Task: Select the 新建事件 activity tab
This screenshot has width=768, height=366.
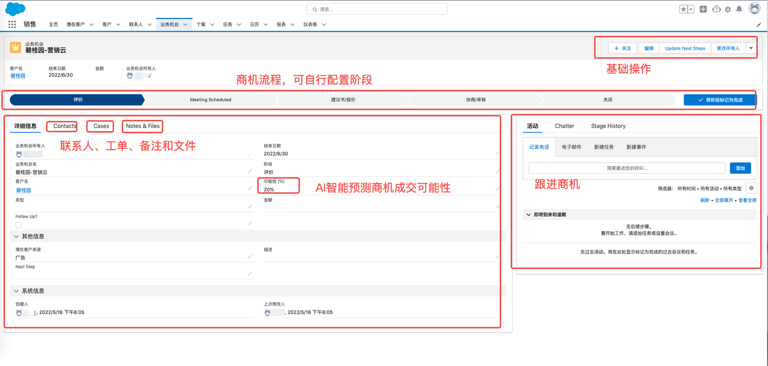Action: pos(636,147)
